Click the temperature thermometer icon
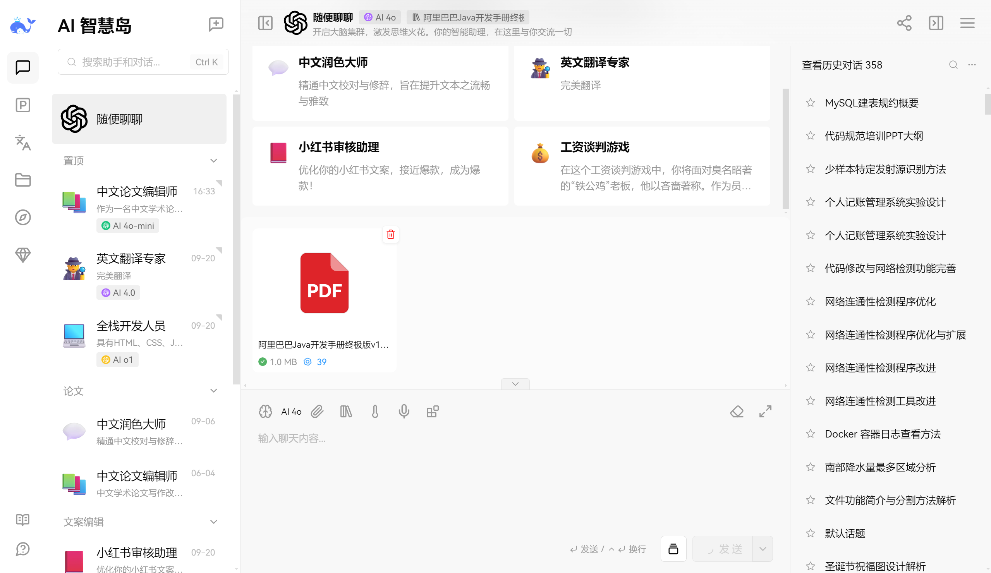The width and height of the screenshot is (991, 573). 375,412
